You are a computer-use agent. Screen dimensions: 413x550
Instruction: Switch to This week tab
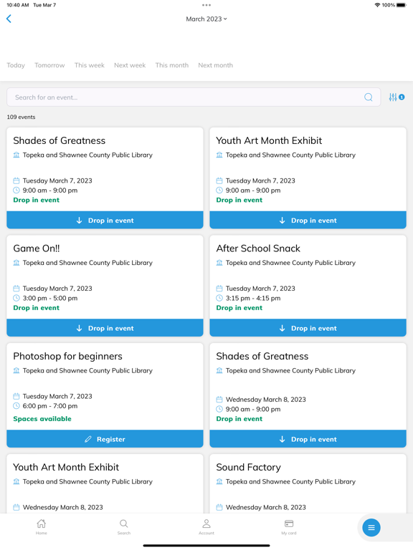tap(89, 65)
